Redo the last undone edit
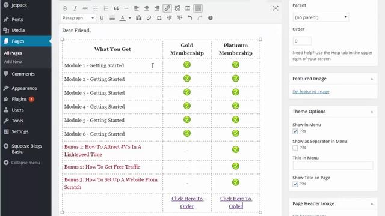The height and width of the screenshot is (216, 385). [200, 18]
